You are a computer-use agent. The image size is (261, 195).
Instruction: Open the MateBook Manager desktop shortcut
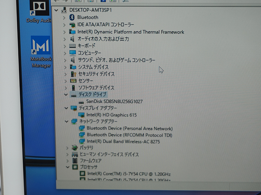41,52
